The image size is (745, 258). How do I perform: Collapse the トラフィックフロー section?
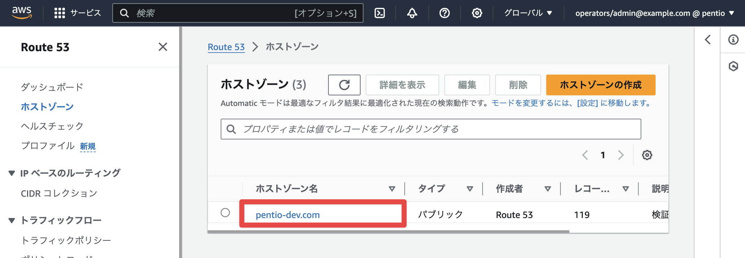point(12,220)
